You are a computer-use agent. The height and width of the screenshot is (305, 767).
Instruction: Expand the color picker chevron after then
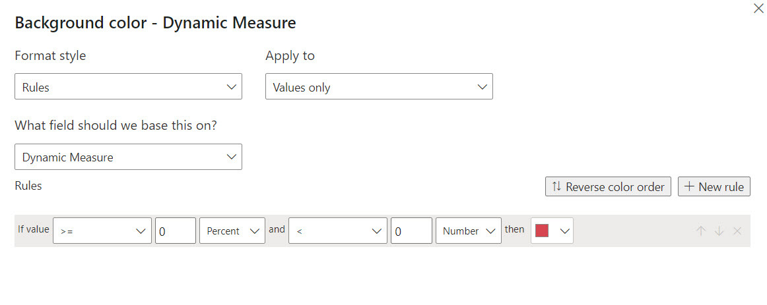coord(564,231)
